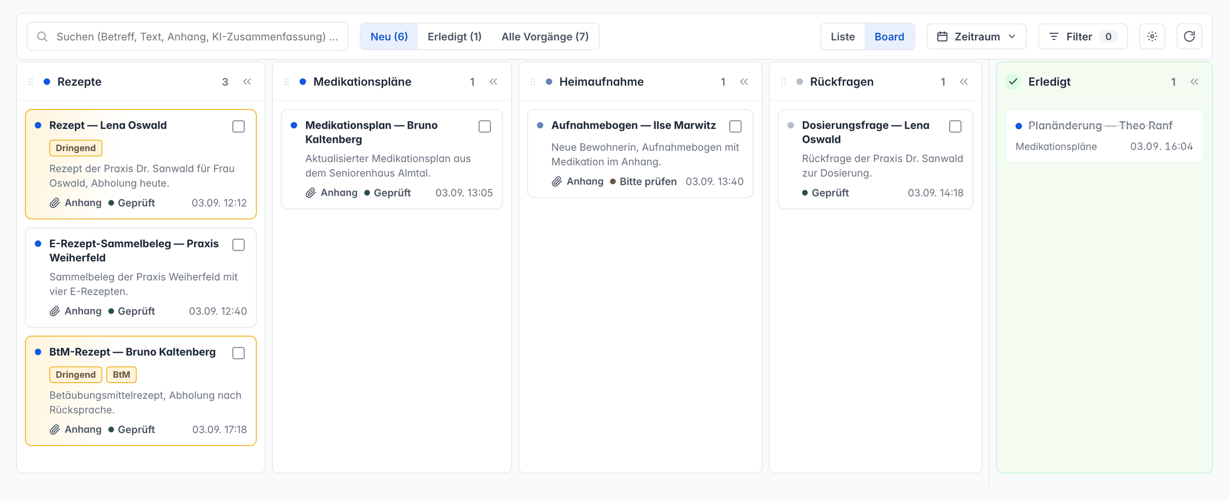
Task: Click the refresh icon button
Action: (x=1189, y=37)
